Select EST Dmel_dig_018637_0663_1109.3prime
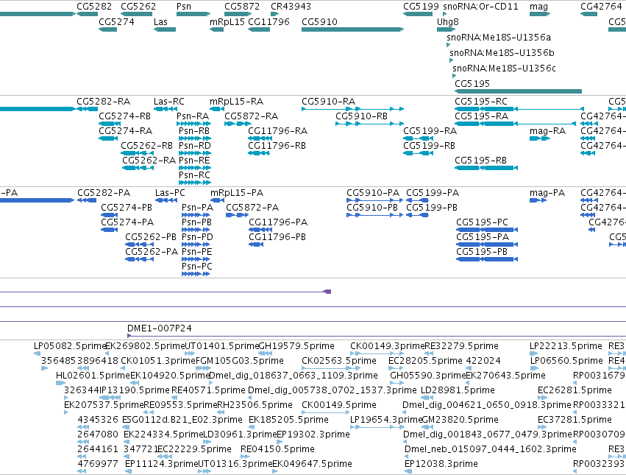This screenshot has height=475, width=626. click(294, 376)
